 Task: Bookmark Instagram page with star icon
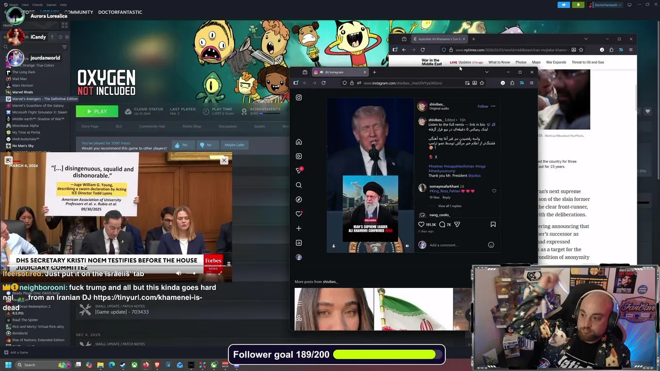click(482, 83)
